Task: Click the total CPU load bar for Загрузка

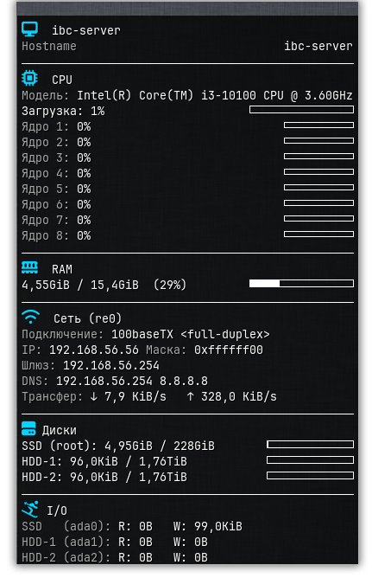Action: pyautogui.click(x=301, y=110)
